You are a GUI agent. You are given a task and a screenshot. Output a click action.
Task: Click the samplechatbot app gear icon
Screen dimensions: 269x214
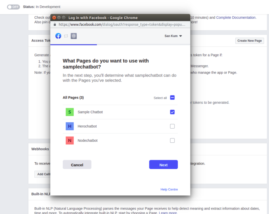point(74,36)
